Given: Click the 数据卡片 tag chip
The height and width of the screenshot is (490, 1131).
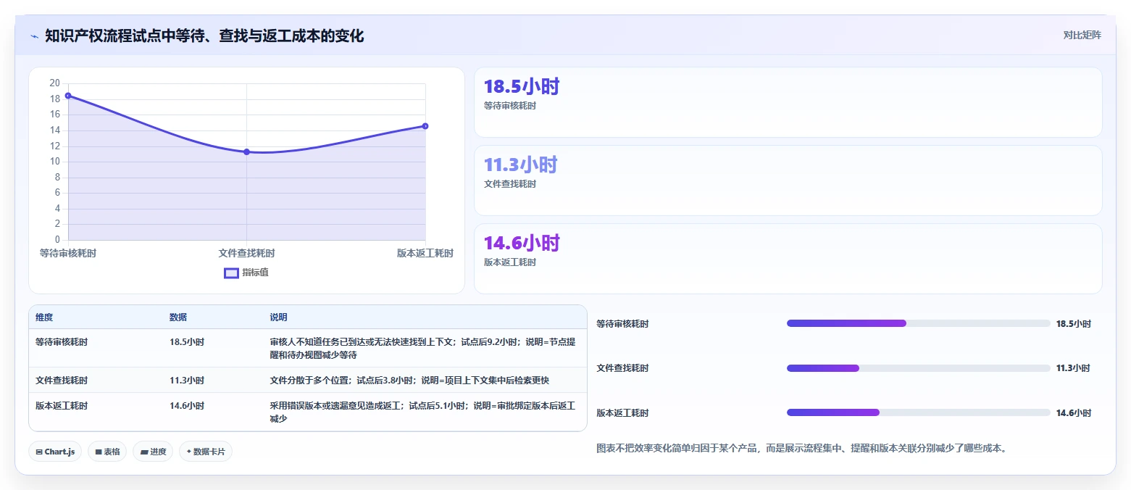Looking at the screenshot, I should [x=206, y=452].
